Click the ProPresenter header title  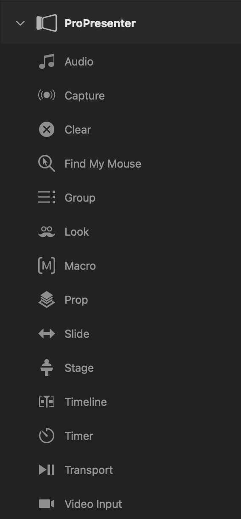click(100, 23)
